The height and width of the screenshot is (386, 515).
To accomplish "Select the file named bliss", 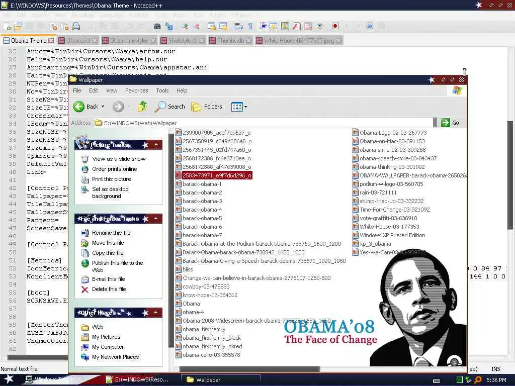I will click(188, 269).
